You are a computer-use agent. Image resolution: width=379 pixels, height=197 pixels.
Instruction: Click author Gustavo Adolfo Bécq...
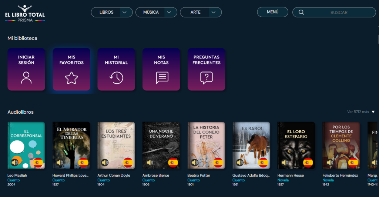pos(251,176)
